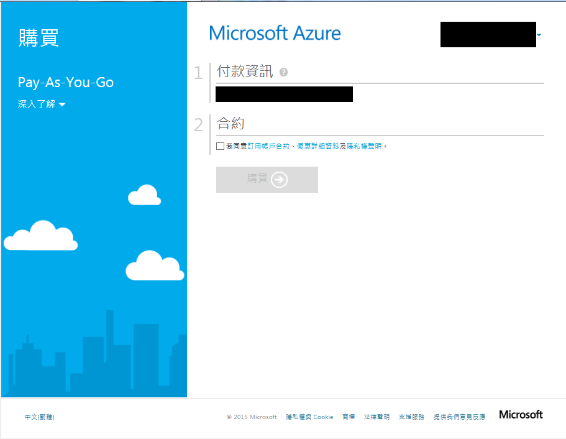Open the 商標 footer link

[349, 417]
